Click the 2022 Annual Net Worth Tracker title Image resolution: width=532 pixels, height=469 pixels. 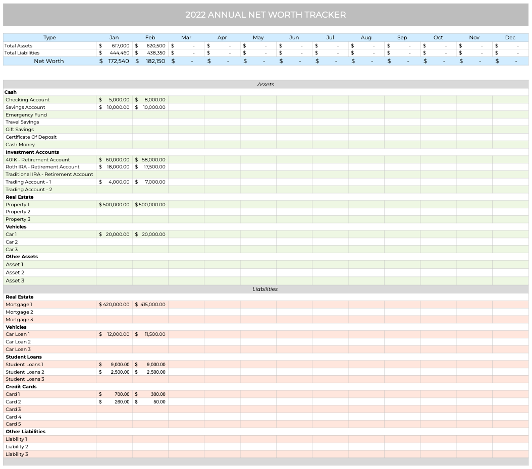(265, 15)
